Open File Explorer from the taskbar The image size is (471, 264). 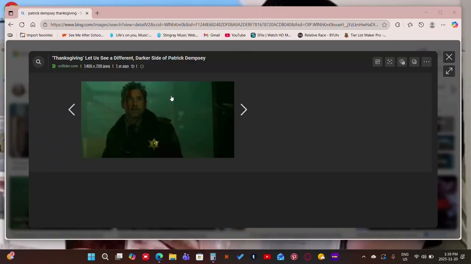pyautogui.click(x=173, y=257)
